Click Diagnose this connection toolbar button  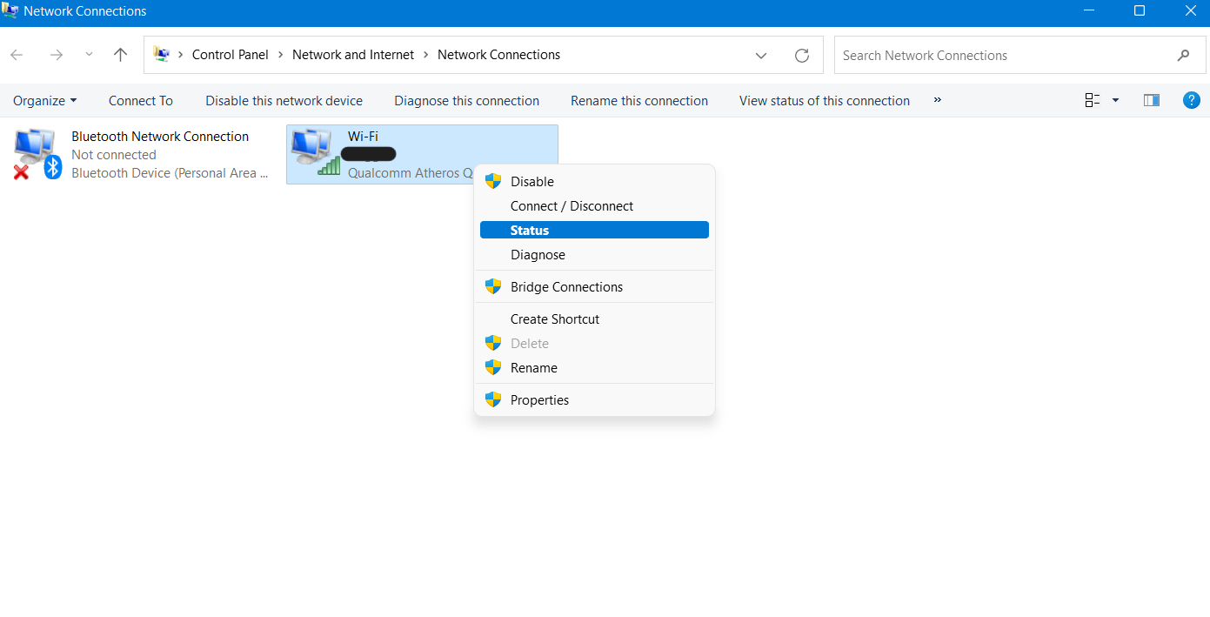click(466, 101)
